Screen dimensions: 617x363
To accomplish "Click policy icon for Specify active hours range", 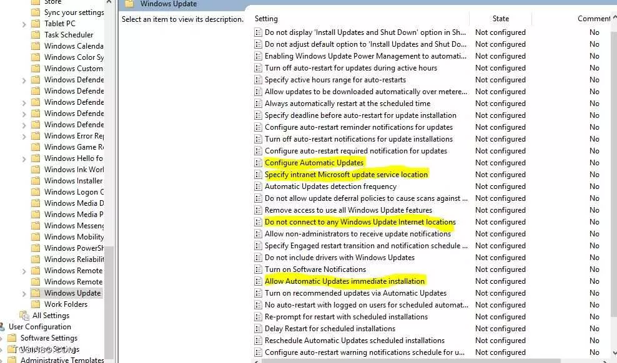I will [258, 80].
